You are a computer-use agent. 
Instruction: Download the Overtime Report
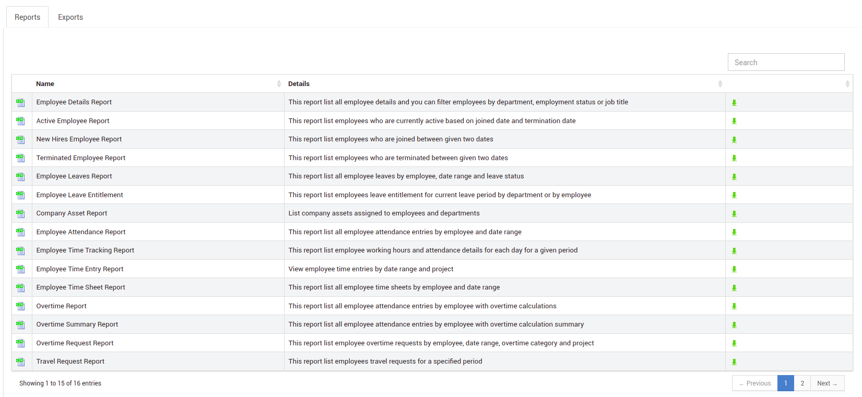734,306
